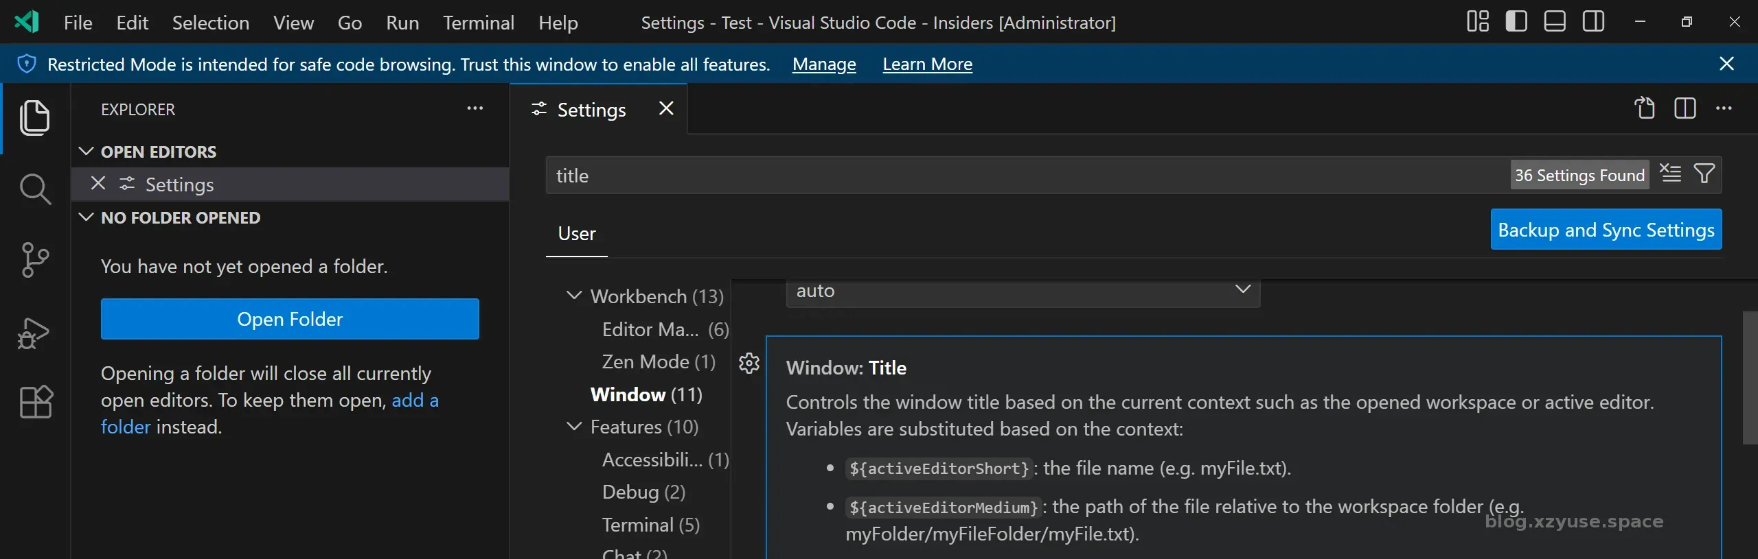Click the gear icon beside Window: Title
The image size is (1758, 559).
point(749,363)
